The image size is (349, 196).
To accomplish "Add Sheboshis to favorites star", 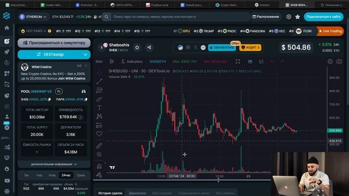I will point(137,47).
